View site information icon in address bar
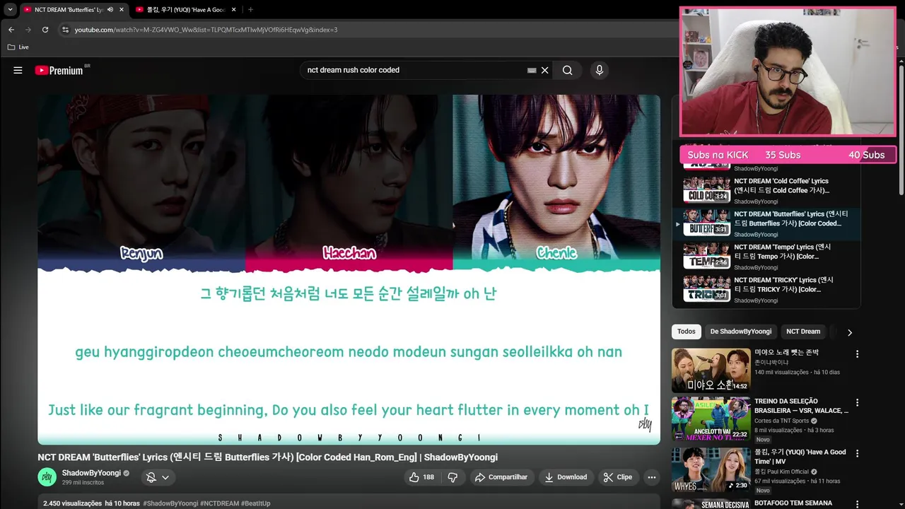Image resolution: width=905 pixels, height=509 pixels. 65,30
